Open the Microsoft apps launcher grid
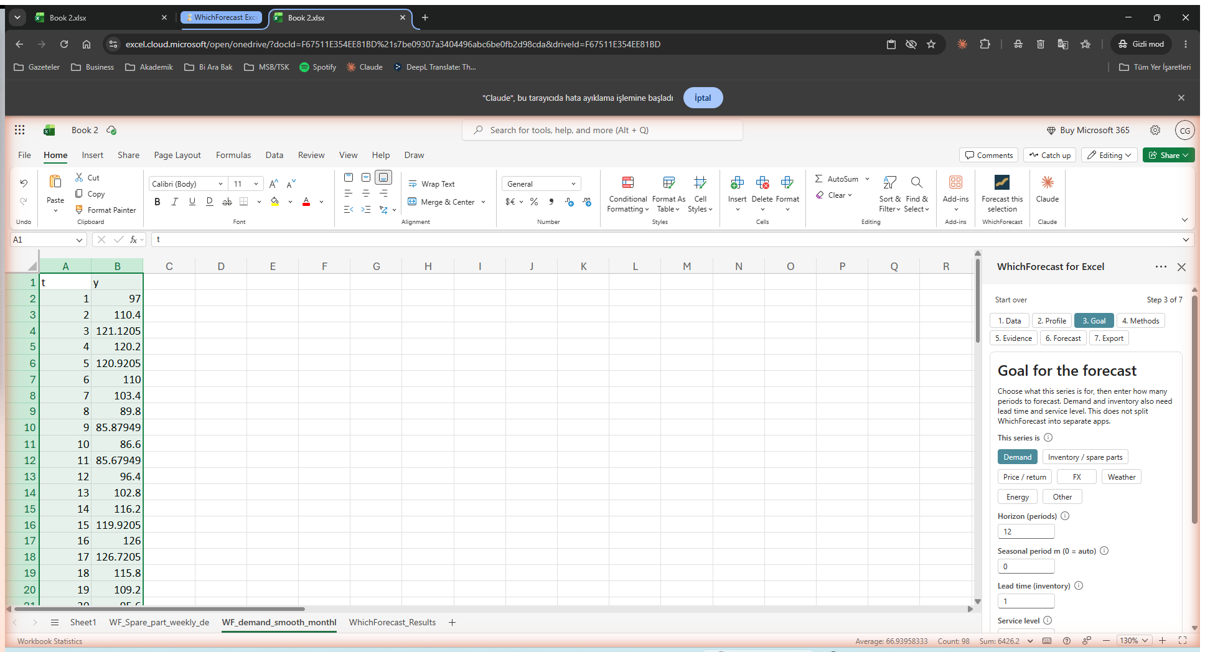1205x652 pixels. [x=20, y=130]
